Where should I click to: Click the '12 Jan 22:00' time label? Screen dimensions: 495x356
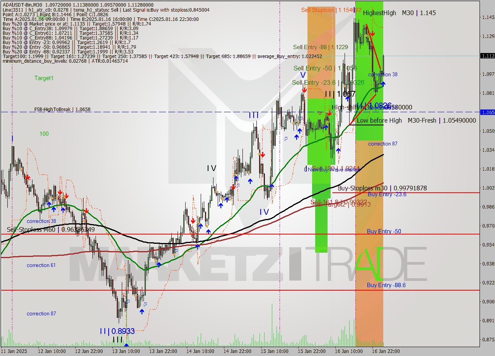tap(89, 351)
